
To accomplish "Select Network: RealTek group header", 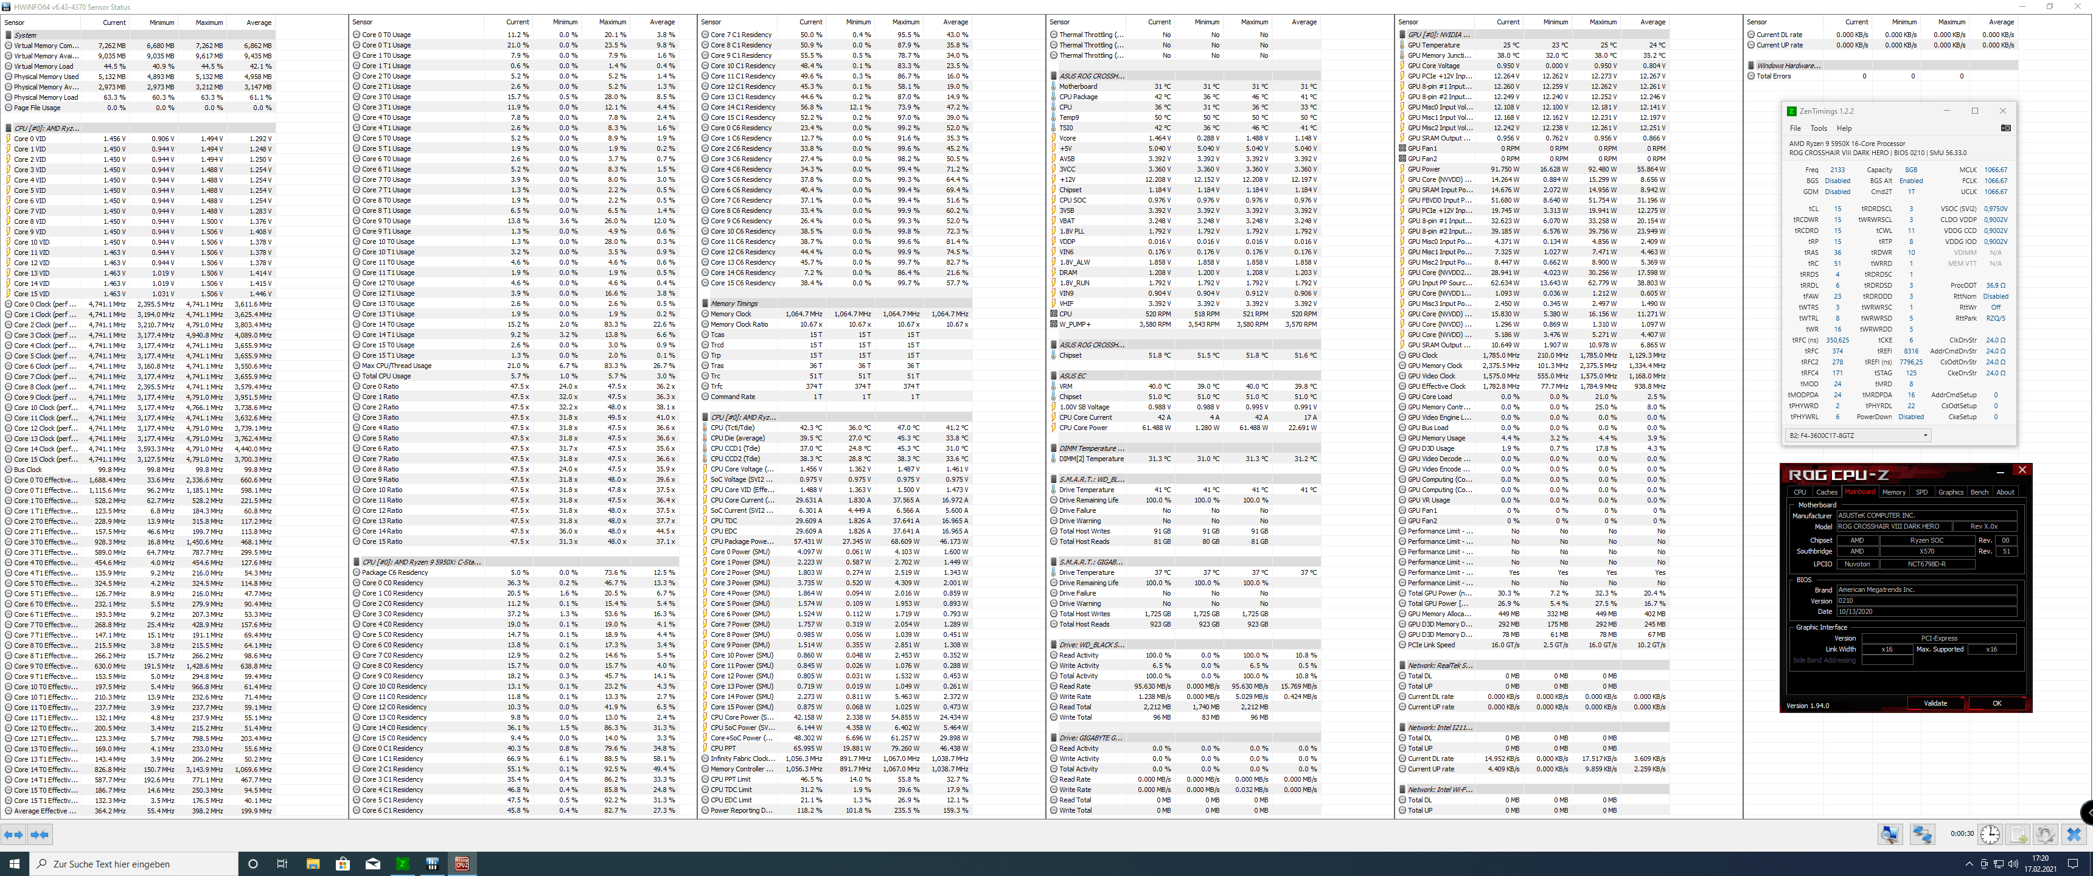I will (1533, 666).
